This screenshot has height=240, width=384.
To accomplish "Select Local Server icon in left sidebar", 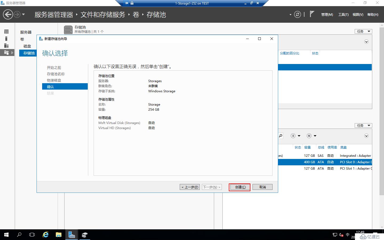I will tap(6, 39).
